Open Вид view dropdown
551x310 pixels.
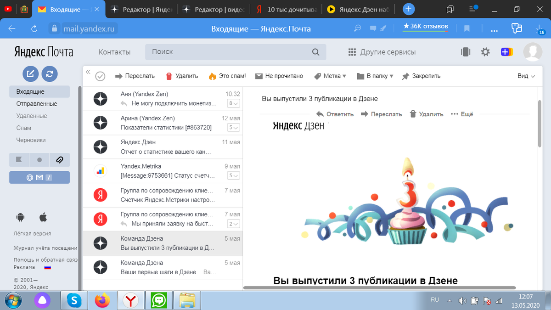pyautogui.click(x=526, y=76)
